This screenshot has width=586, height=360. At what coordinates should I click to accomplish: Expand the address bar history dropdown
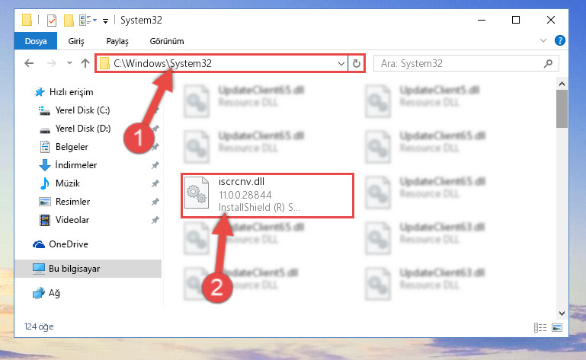[x=341, y=63]
